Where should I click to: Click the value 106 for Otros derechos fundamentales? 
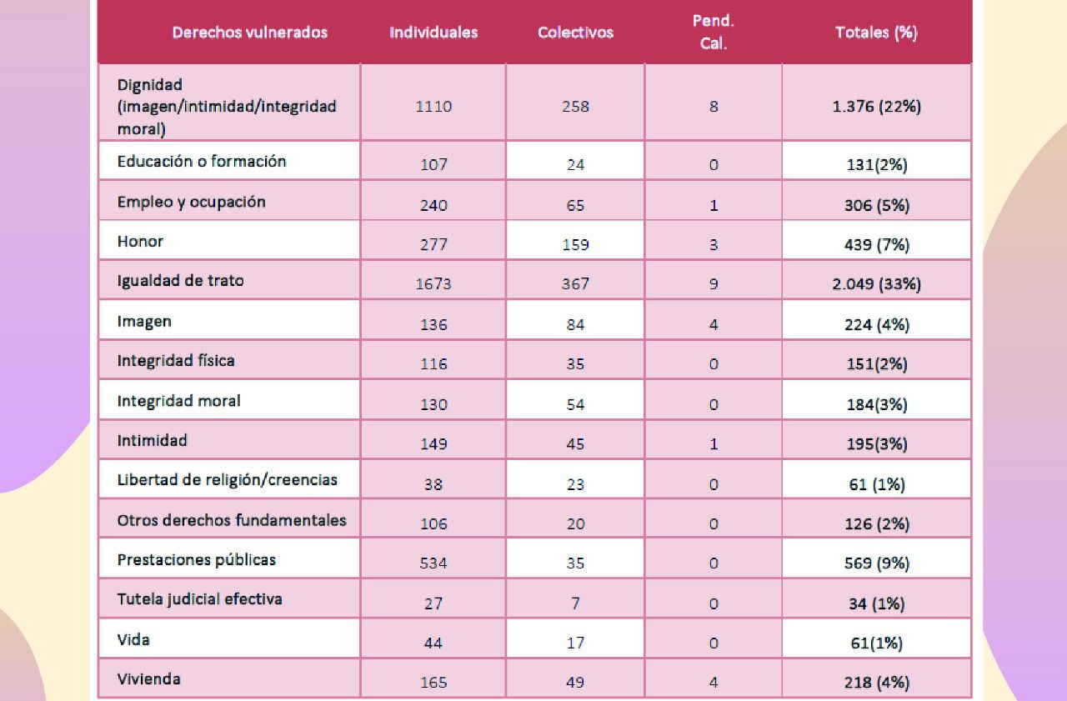pos(433,523)
